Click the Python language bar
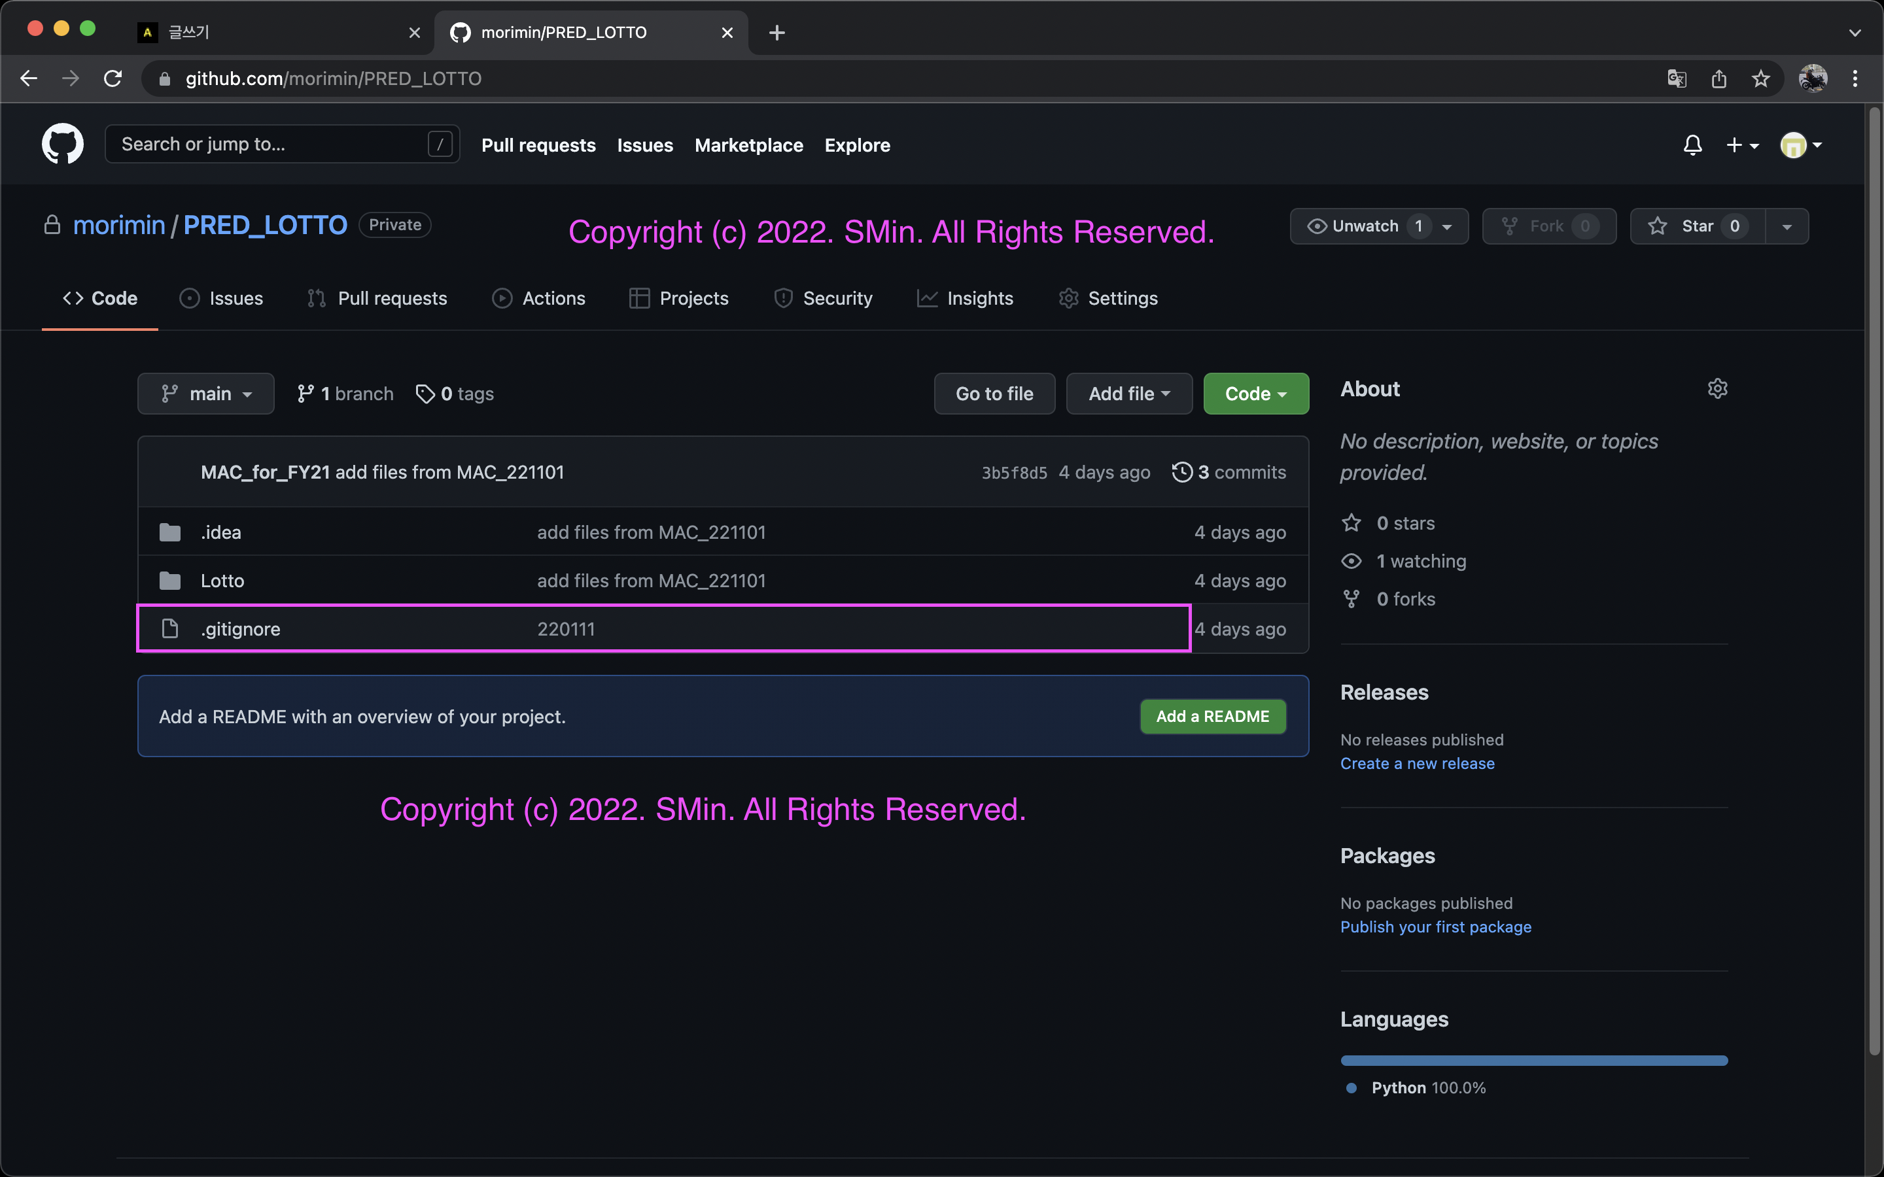Image resolution: width=1884 pixels, height=1177 pixels. click(1533, 1060)
